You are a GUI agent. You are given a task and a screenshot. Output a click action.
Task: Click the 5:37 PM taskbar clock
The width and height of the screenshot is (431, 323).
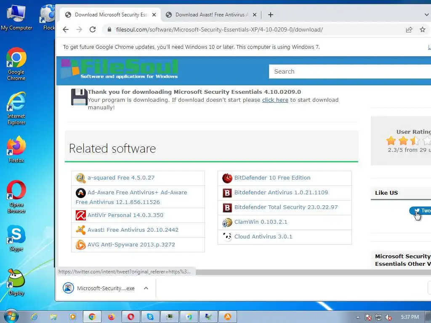click(x=410, y=317)
